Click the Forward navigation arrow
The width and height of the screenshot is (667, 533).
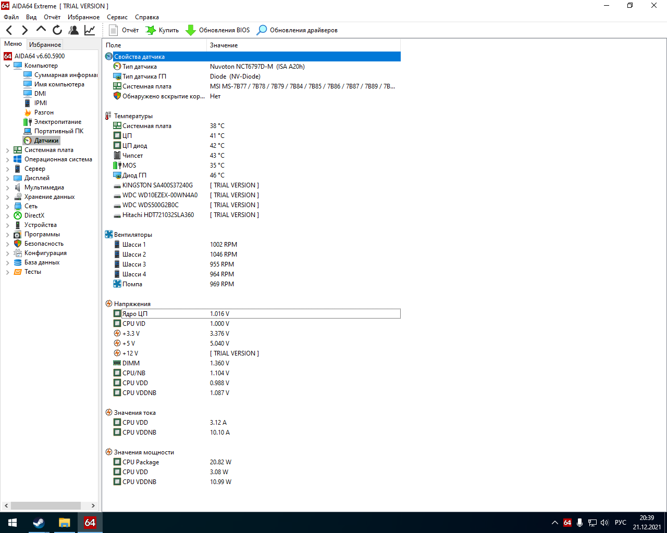24,30
